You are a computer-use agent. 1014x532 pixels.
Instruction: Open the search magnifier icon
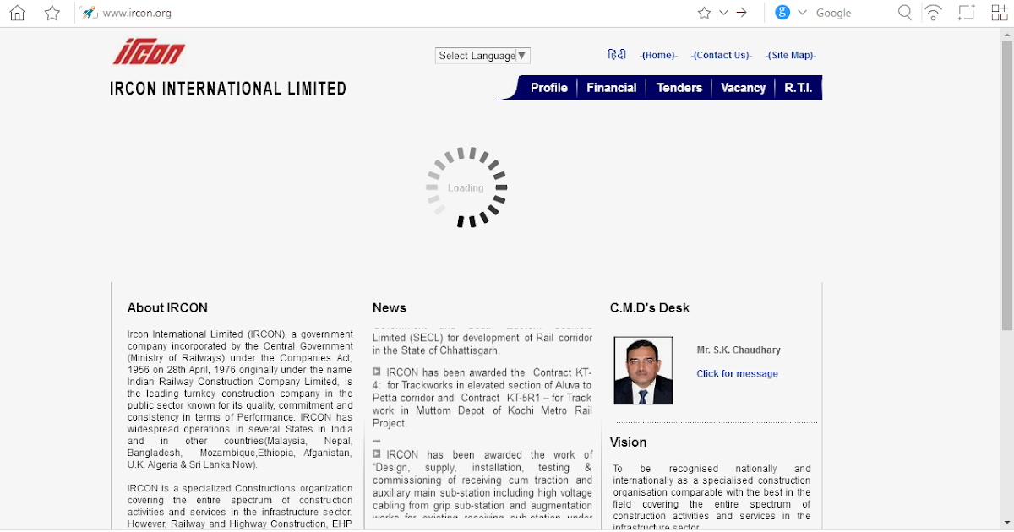click(x=904, y=13)
